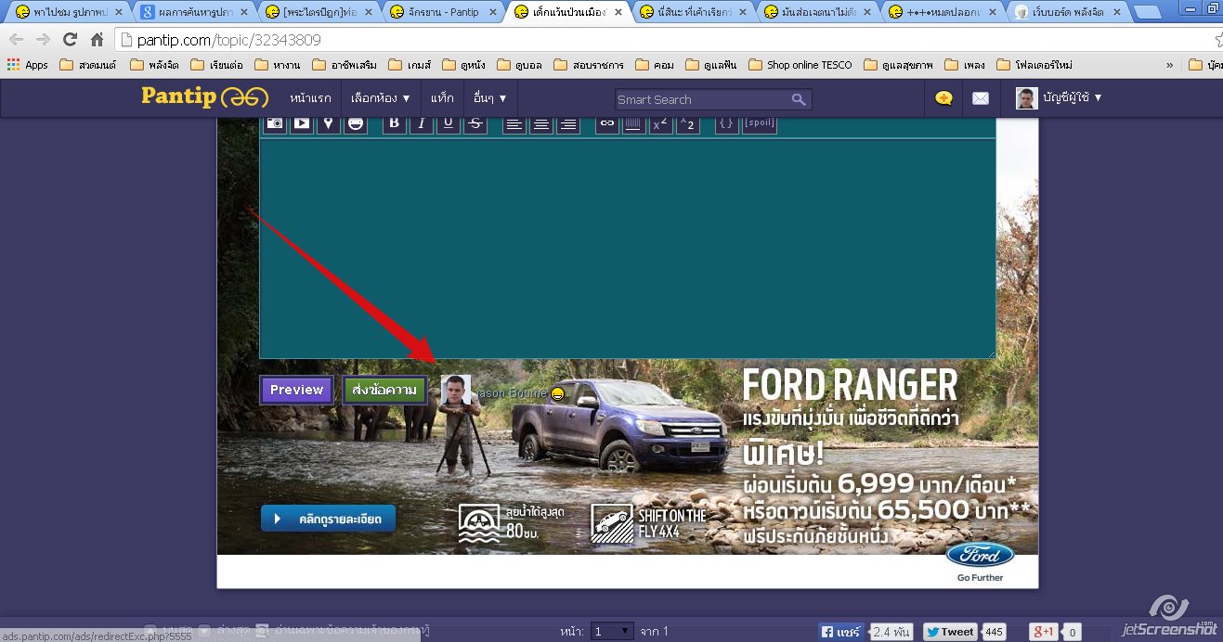Click the insert image camera icon
This screenshot has width=1223, height=642.
click(x=275, y=123)
